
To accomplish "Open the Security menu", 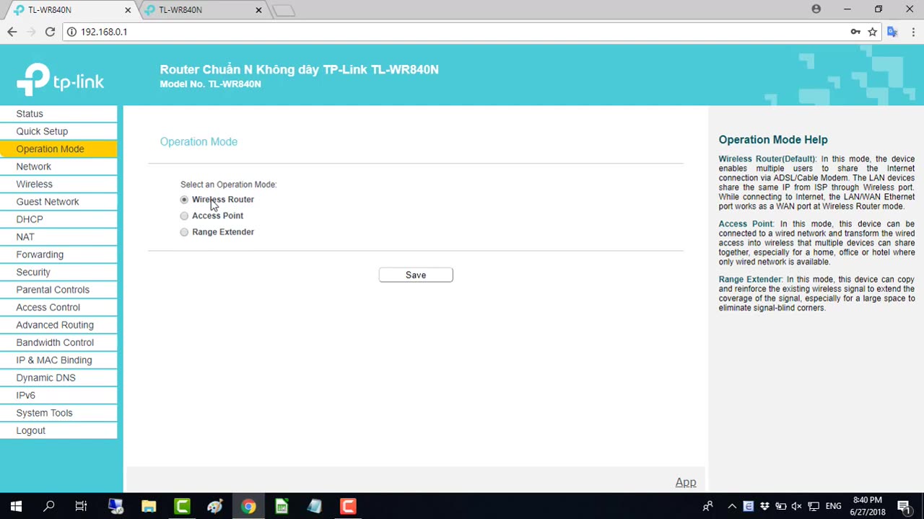I will (x=58, y=272).
